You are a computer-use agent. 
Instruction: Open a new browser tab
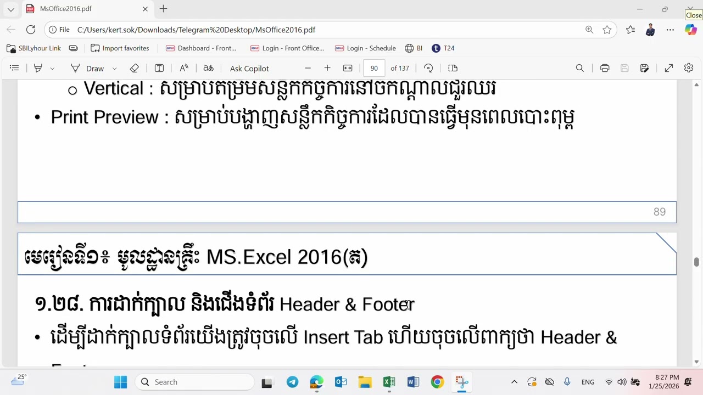tap(163, 9)
